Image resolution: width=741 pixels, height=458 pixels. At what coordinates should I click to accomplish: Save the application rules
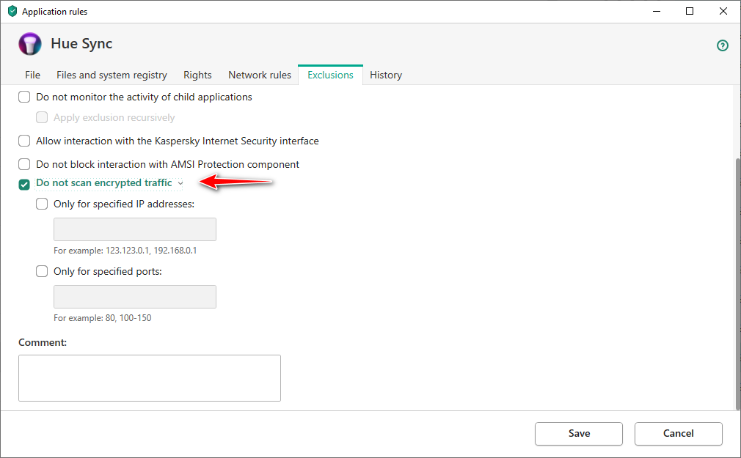578,433
